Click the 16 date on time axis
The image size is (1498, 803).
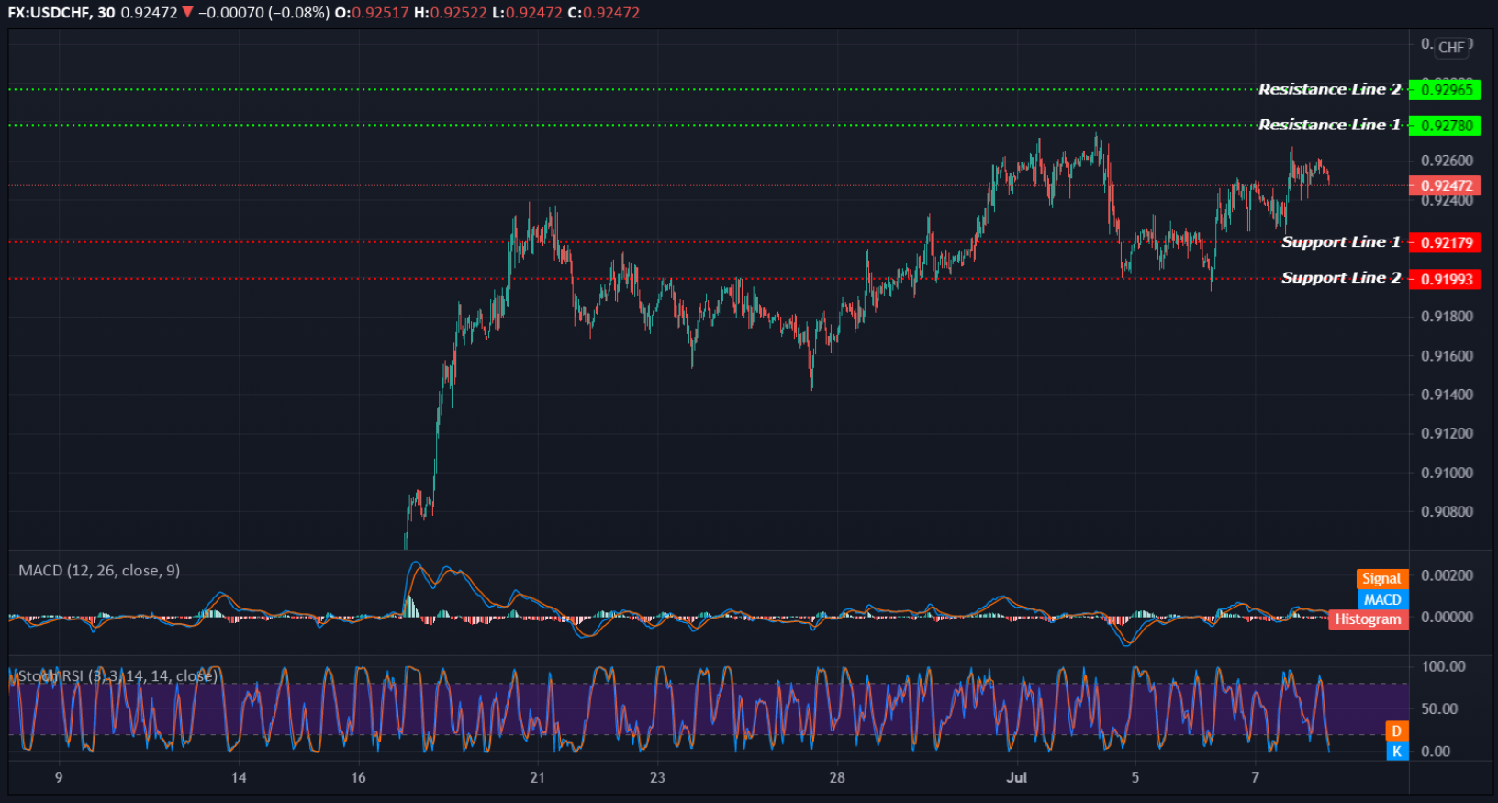point(358,777)
